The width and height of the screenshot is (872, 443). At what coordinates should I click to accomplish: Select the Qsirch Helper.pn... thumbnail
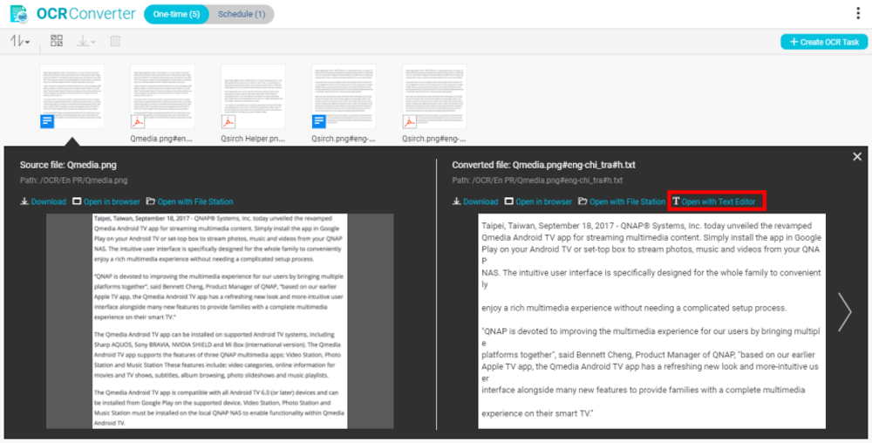point(253,96)
